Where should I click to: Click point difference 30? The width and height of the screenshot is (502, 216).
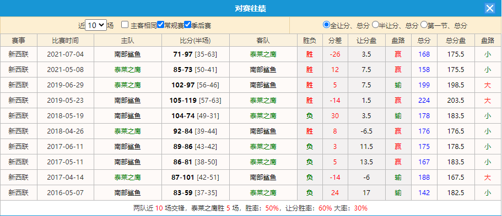335,115
